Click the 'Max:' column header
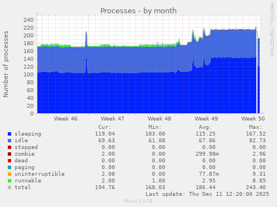 (255, 127)
